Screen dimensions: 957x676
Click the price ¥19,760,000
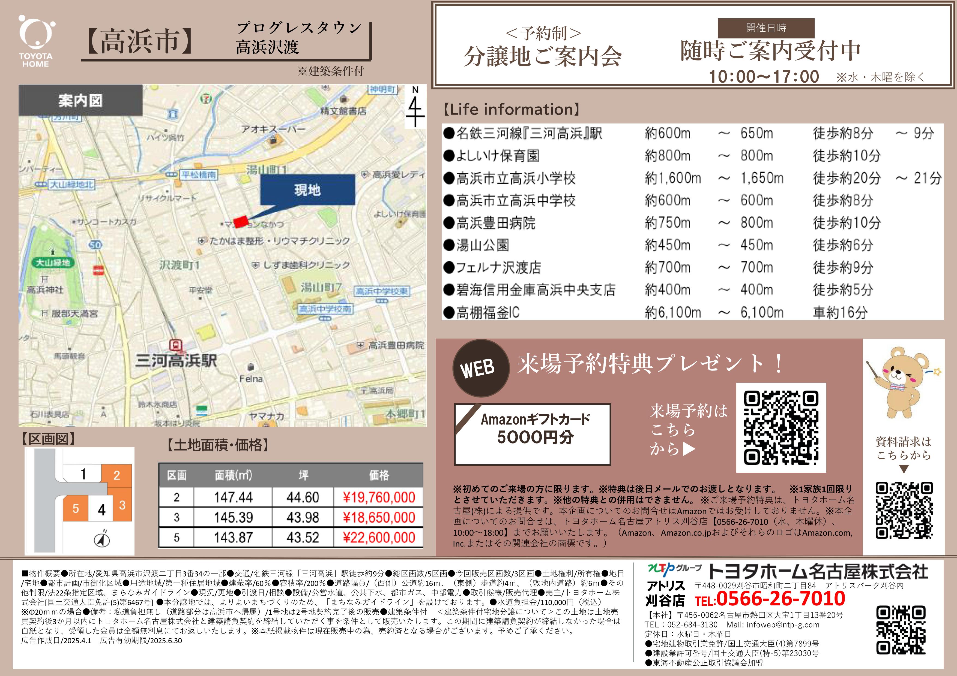click(378, 497)
